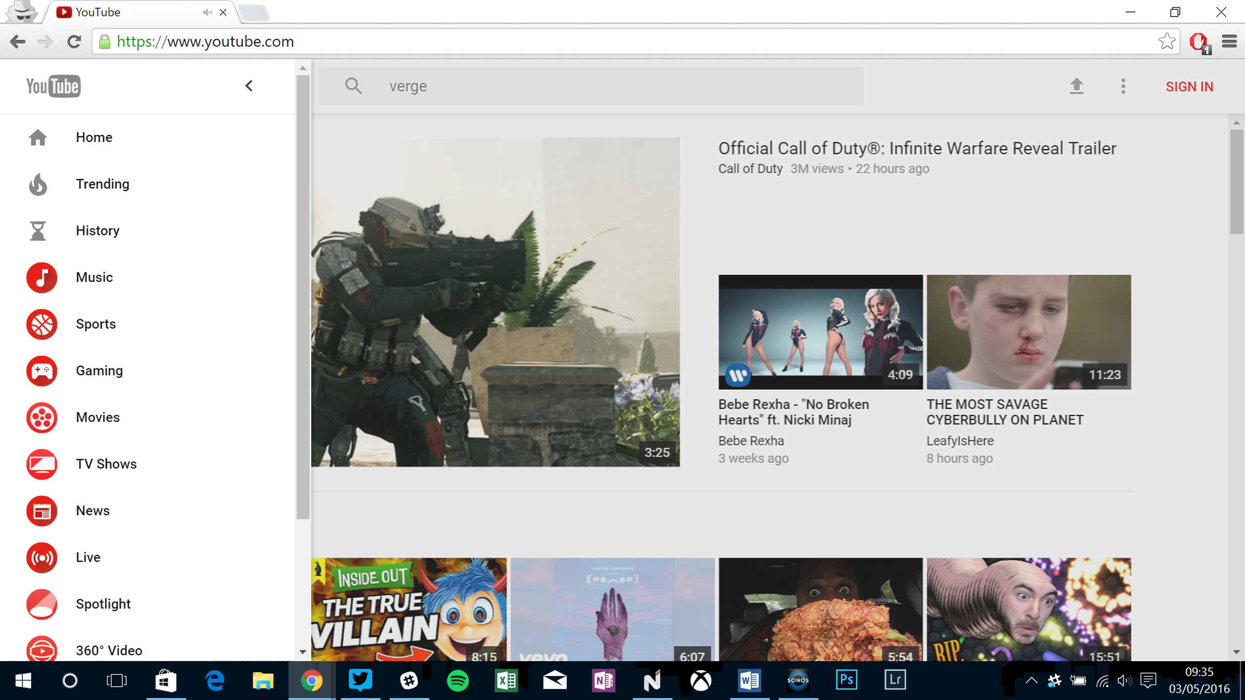This screenshot has width=1245, height=700.
Task: Click the volume icon in system tray
Action: (1124, 681)
